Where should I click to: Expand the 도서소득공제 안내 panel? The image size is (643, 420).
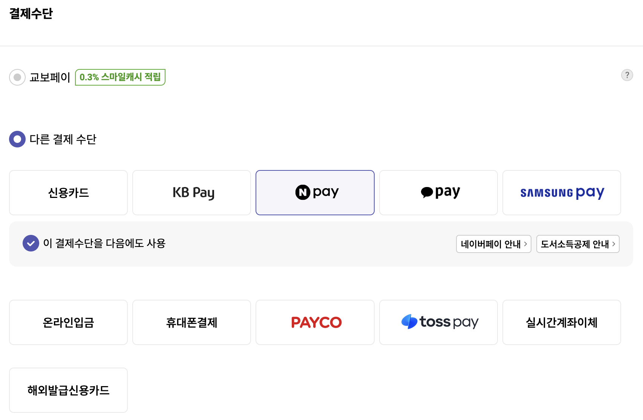[x=578, y=244]
